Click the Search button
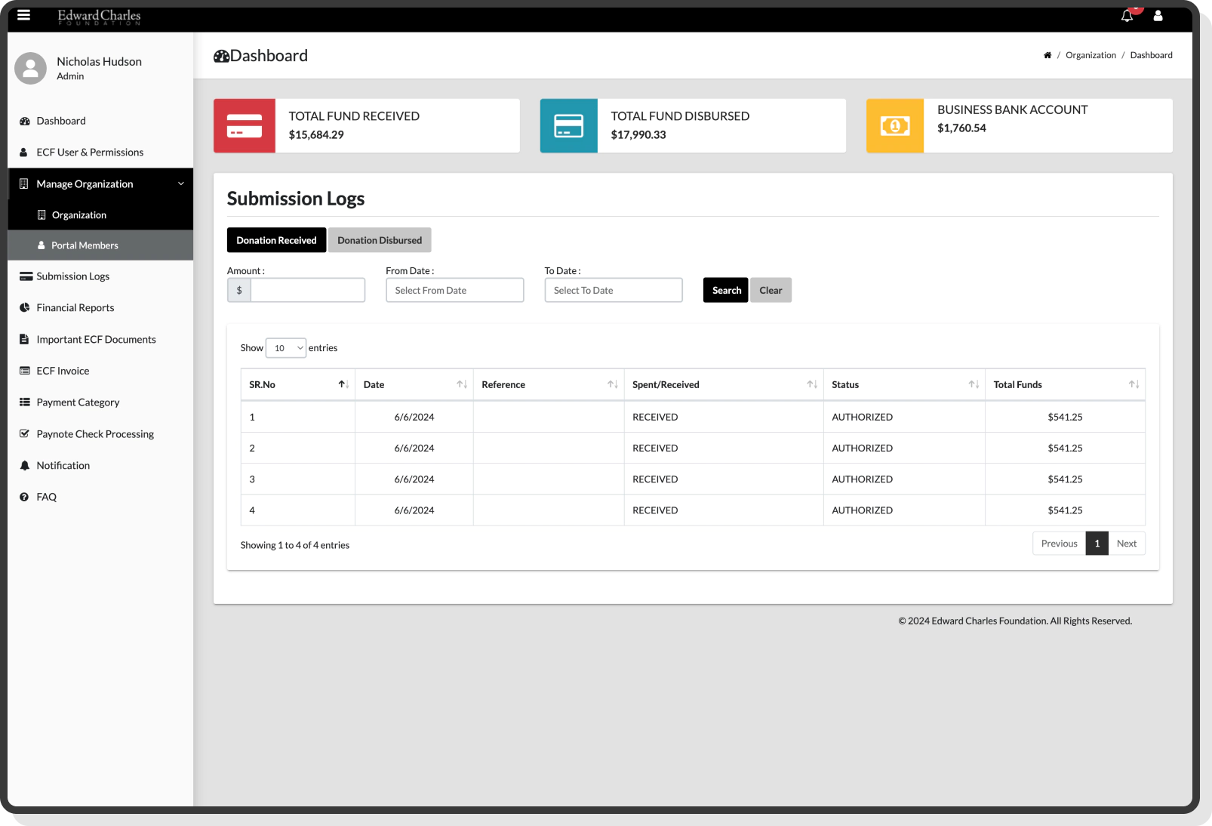 point(725,291)
